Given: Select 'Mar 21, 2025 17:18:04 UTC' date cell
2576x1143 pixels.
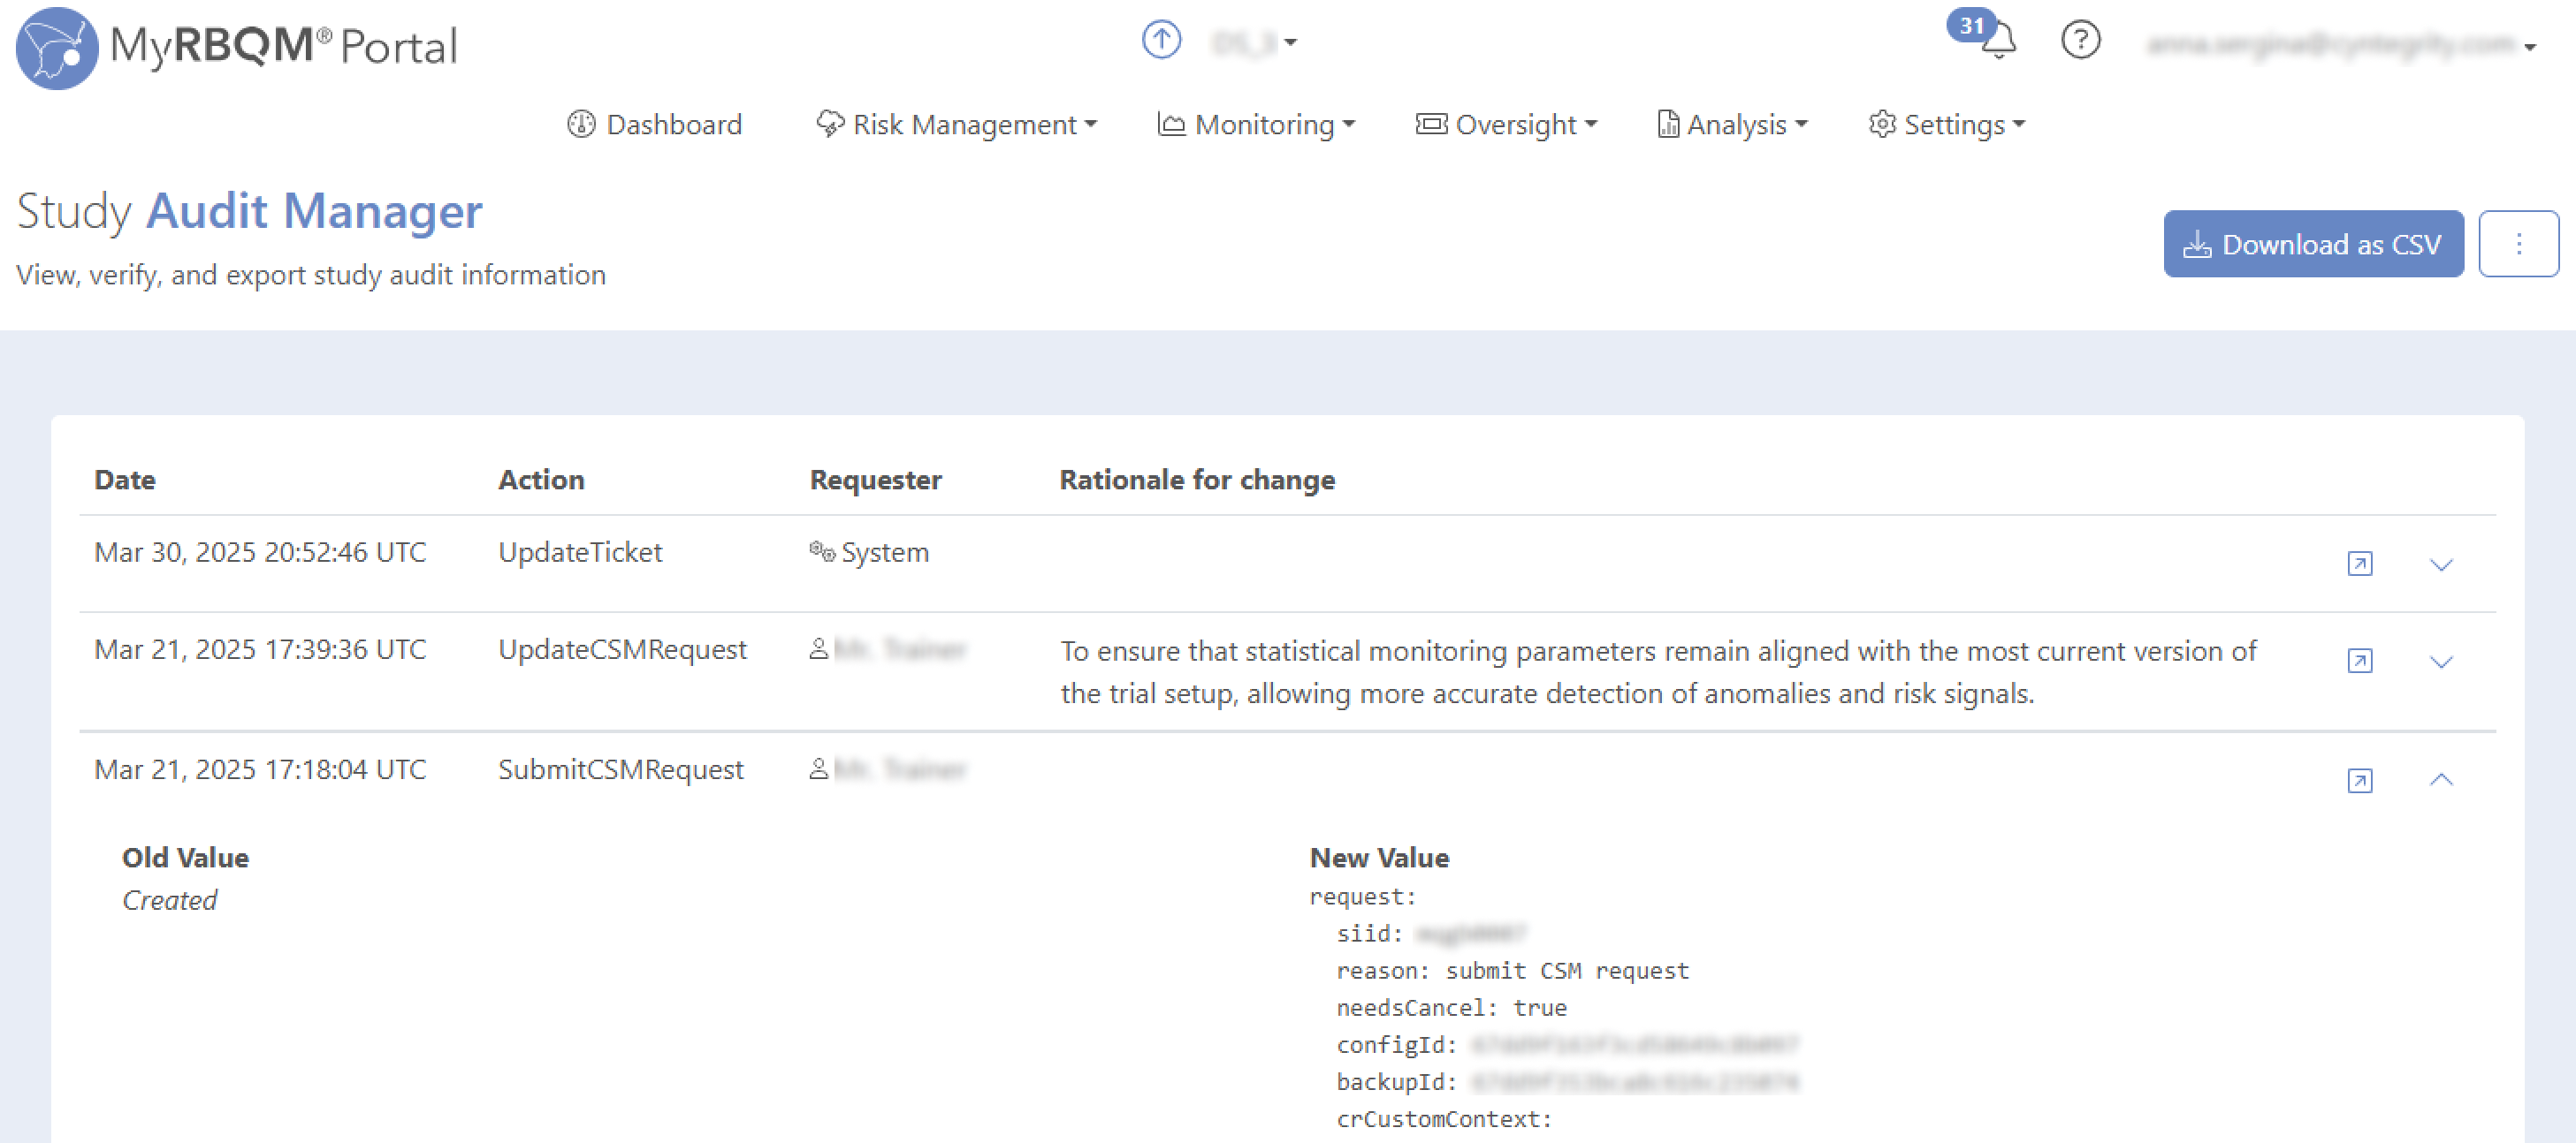Looking at the screenshot, I should click(260, 769).
